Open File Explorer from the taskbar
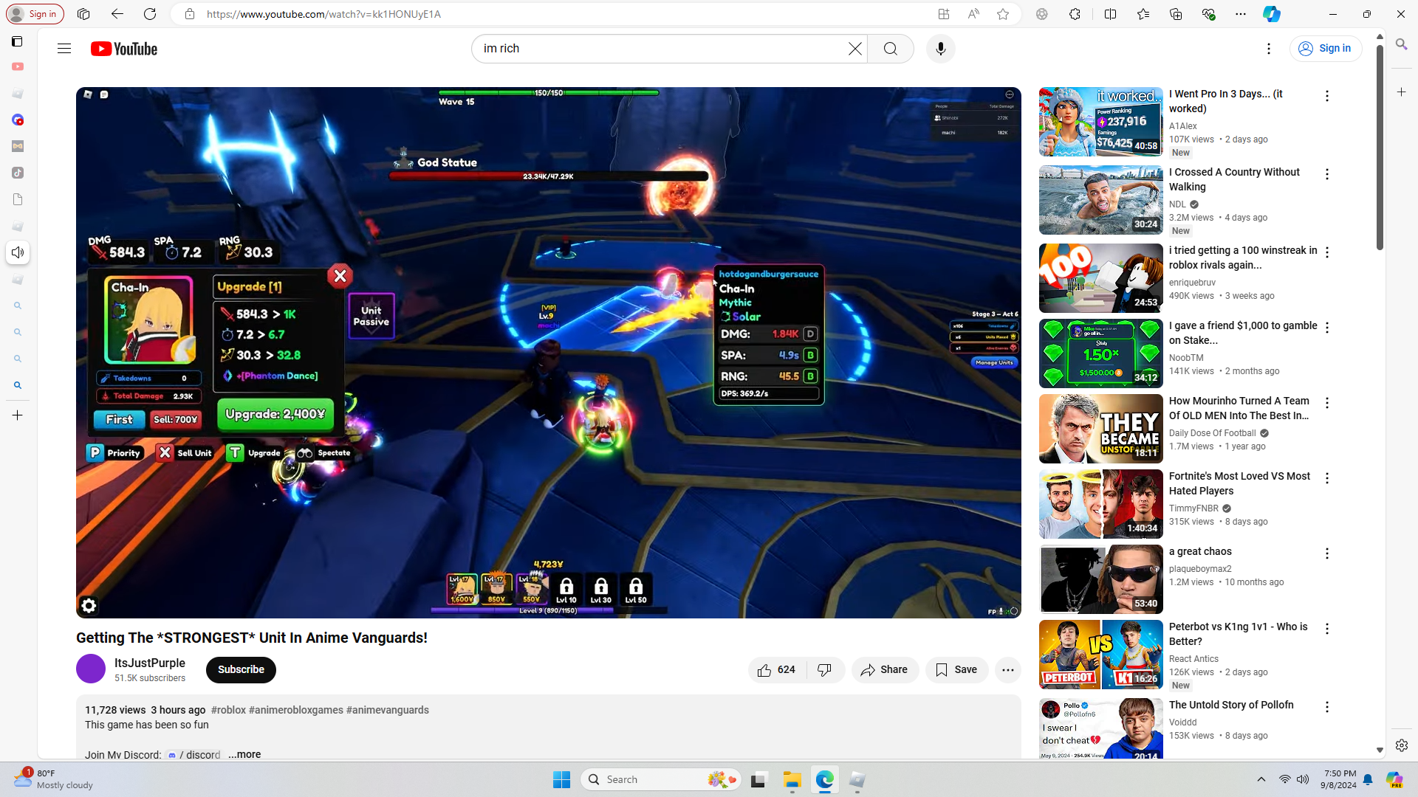The height and width of the screenshot is (797, 1418). pyautogui.click(x=792, y=780)
